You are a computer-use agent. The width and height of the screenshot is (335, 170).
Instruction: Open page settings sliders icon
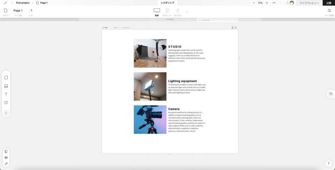pos(329,10)
